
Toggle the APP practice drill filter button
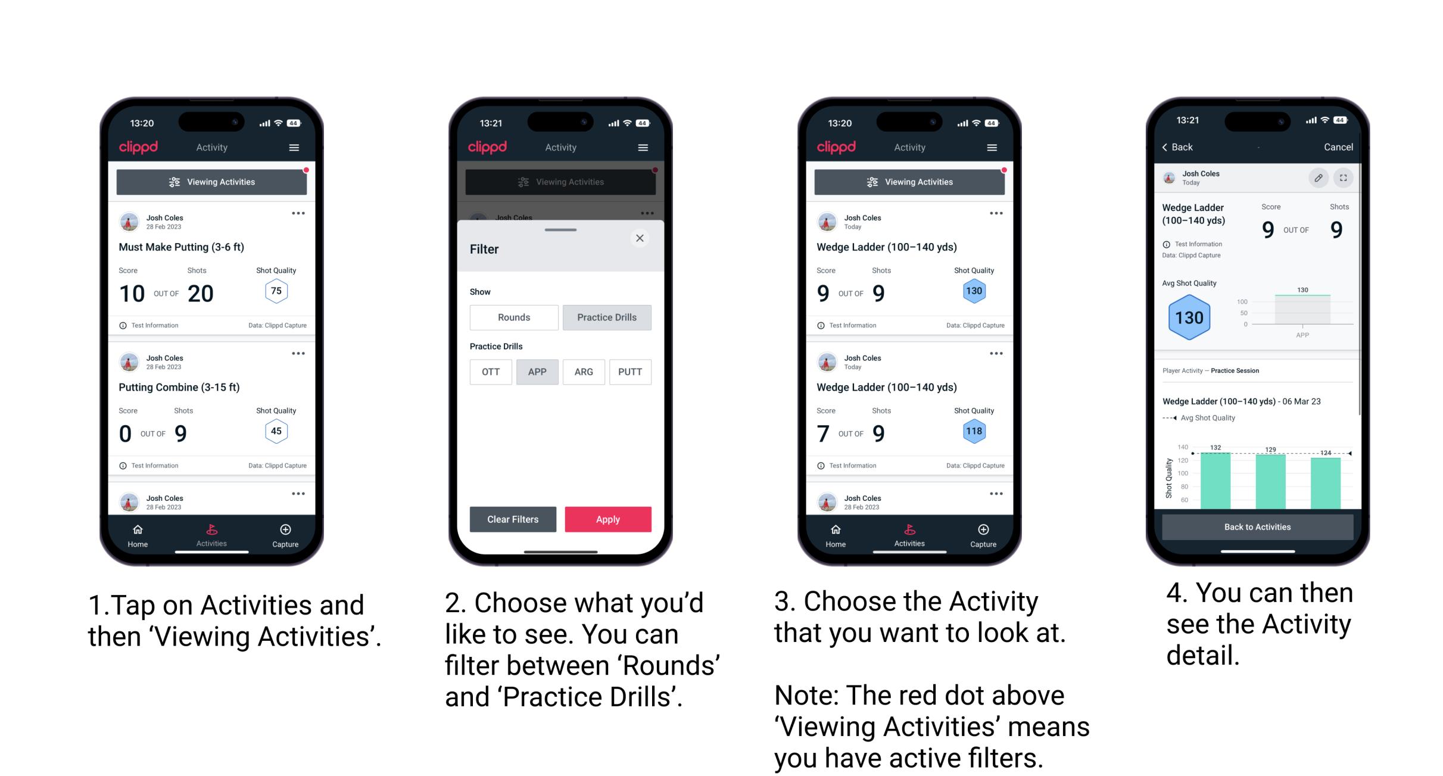[x=537, y=372]
